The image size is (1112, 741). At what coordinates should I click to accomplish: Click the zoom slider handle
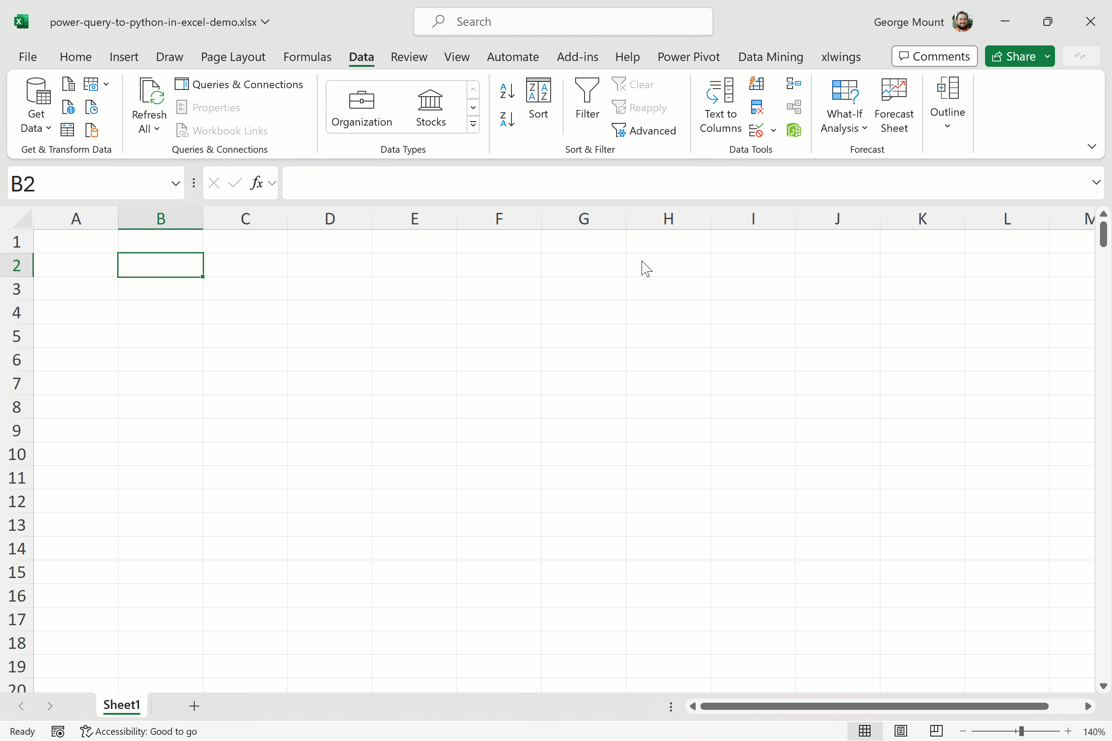pyautogui.click(x=1021, y=731)
